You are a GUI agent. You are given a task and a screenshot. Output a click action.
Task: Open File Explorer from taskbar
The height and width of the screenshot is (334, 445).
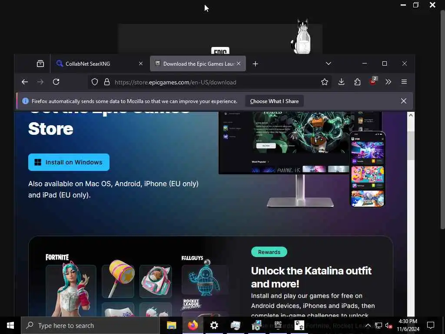[x=171, y=325]
